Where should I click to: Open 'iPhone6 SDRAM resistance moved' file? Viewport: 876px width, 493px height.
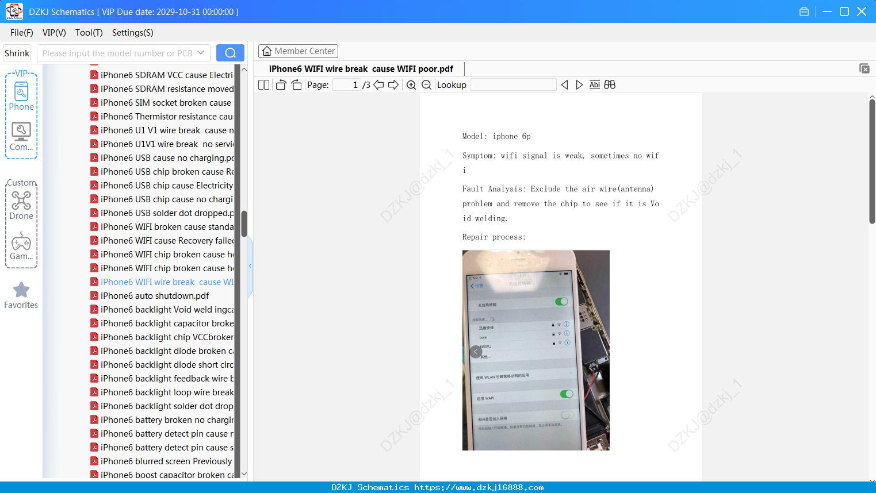click(x=167, y=89)
